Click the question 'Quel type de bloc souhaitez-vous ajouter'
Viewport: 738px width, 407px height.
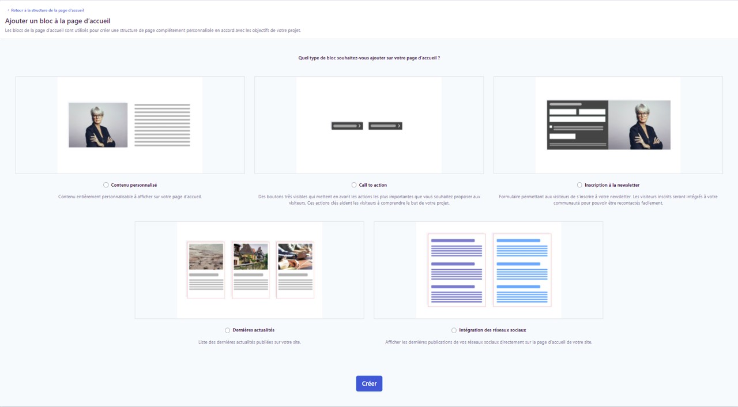coord(369,58)
